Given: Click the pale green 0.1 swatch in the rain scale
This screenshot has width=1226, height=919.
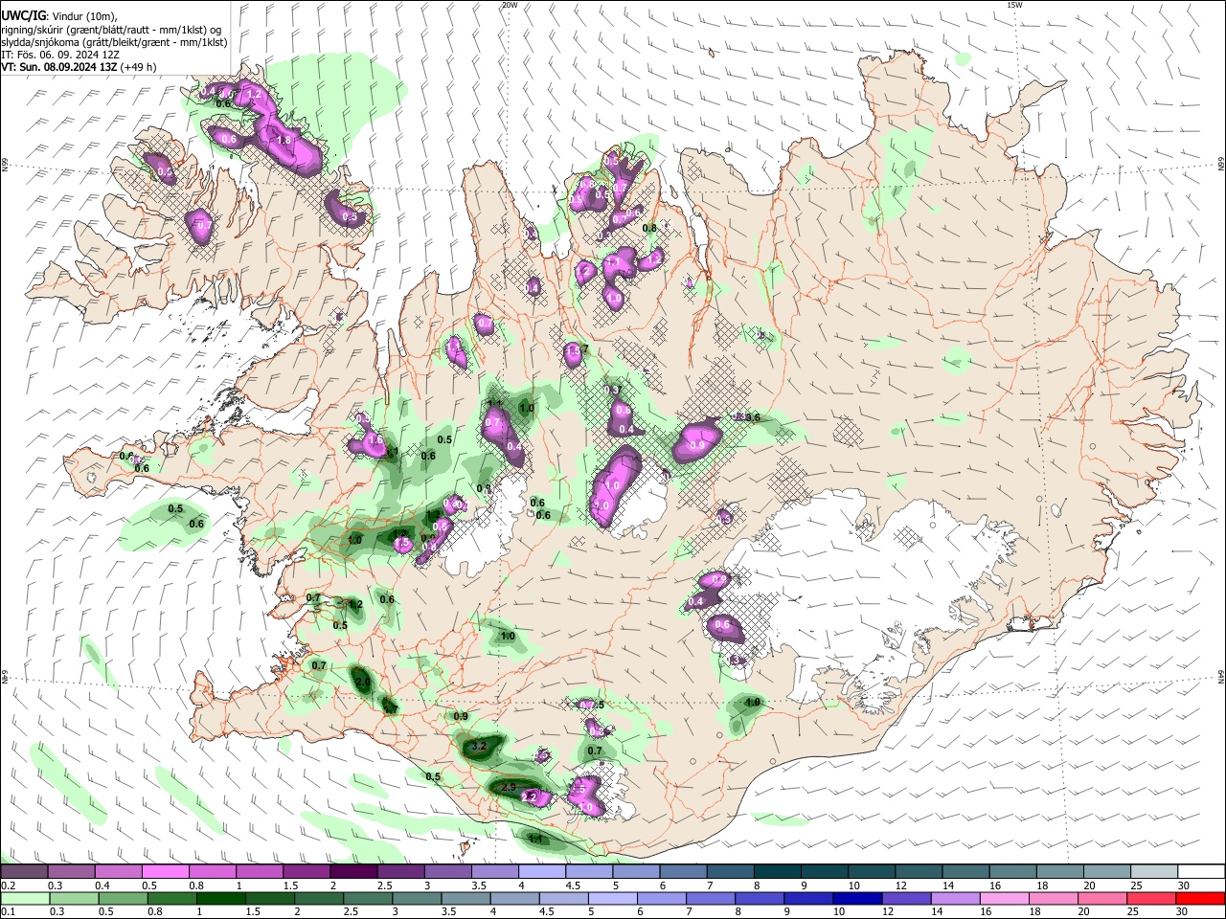Looking at the screenshot, I should click(x=24, y=898).
